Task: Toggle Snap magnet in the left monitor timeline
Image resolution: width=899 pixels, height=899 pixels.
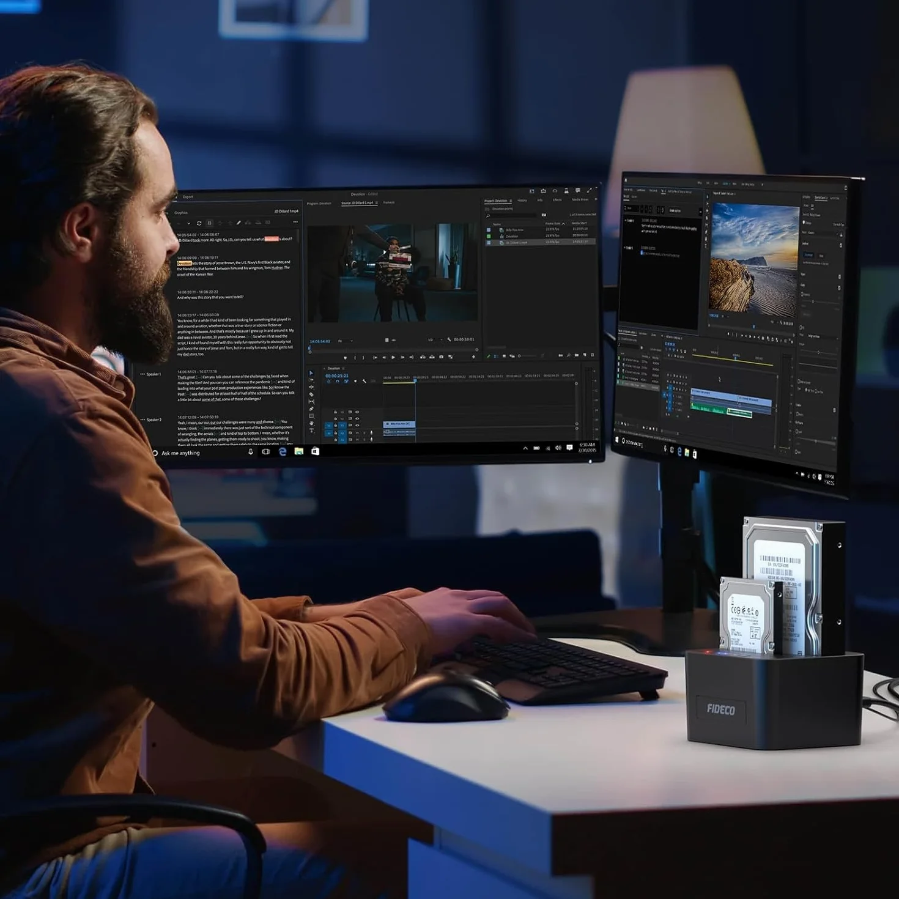Action: [337, 382]
